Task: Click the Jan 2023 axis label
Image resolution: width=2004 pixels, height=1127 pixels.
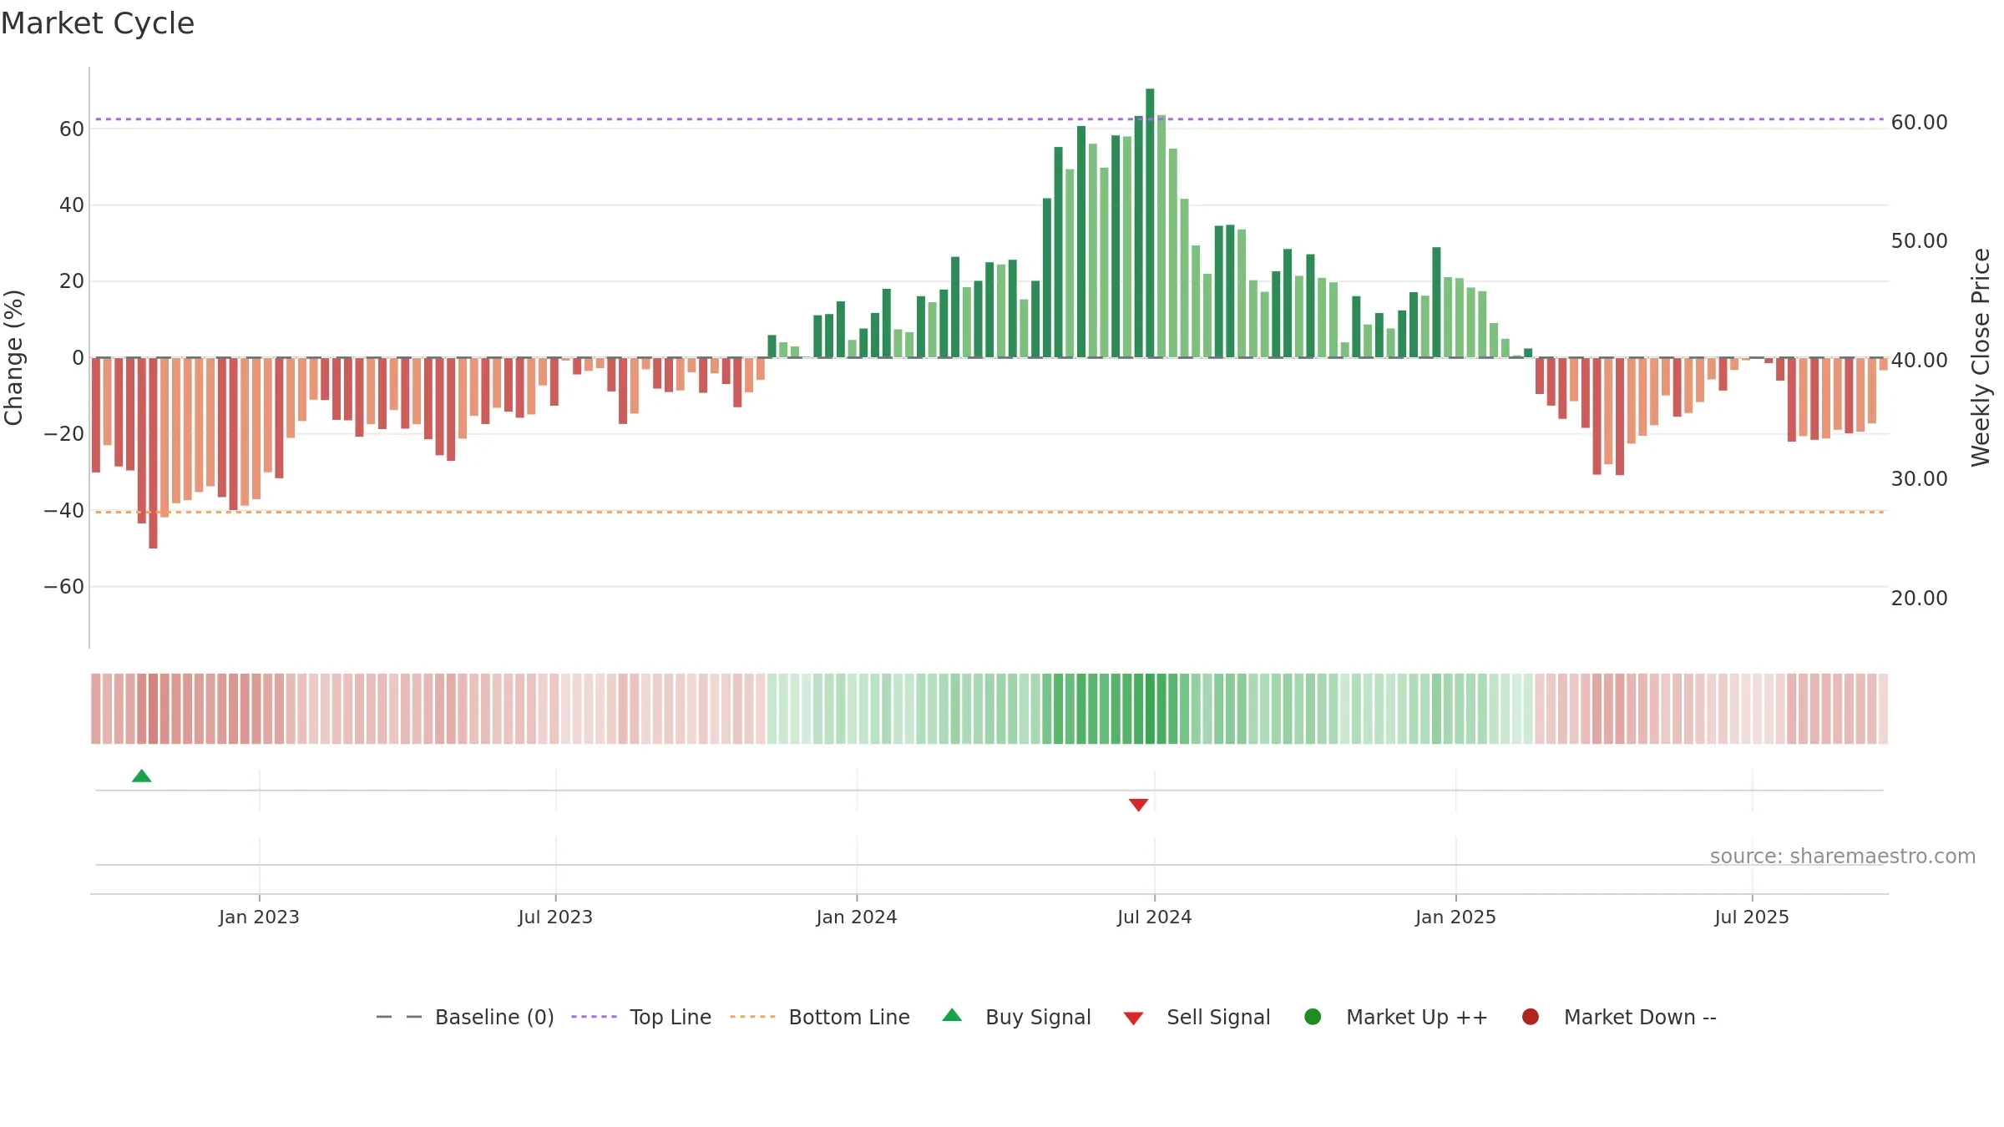Action: (x=259, y=917)
